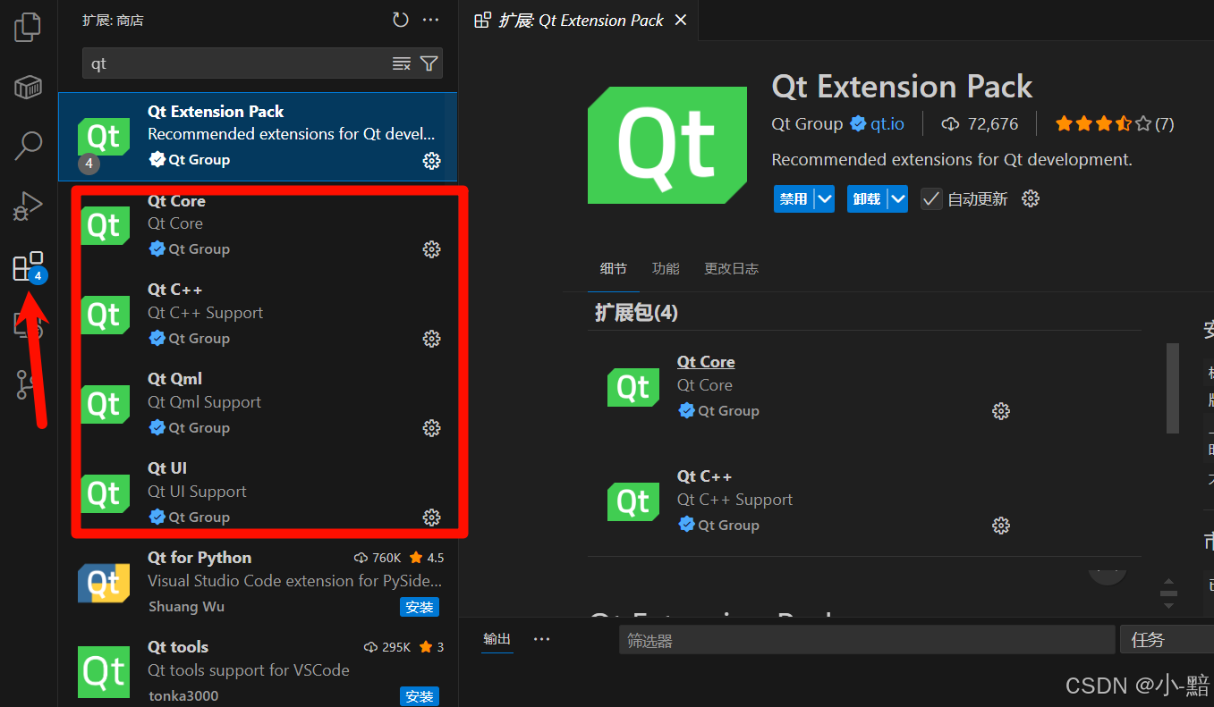
Task: Open extensions view more actions menu
Action: coord(430,20)
